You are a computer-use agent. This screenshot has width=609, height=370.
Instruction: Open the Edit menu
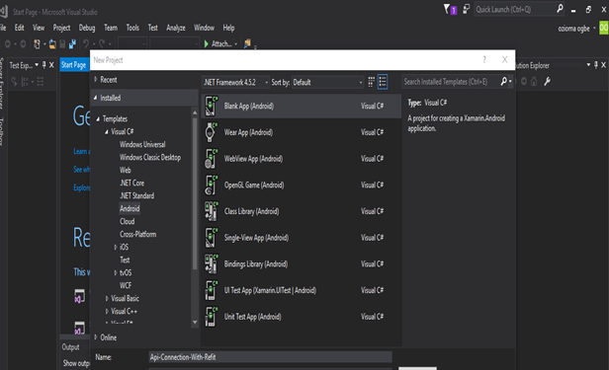19,28
